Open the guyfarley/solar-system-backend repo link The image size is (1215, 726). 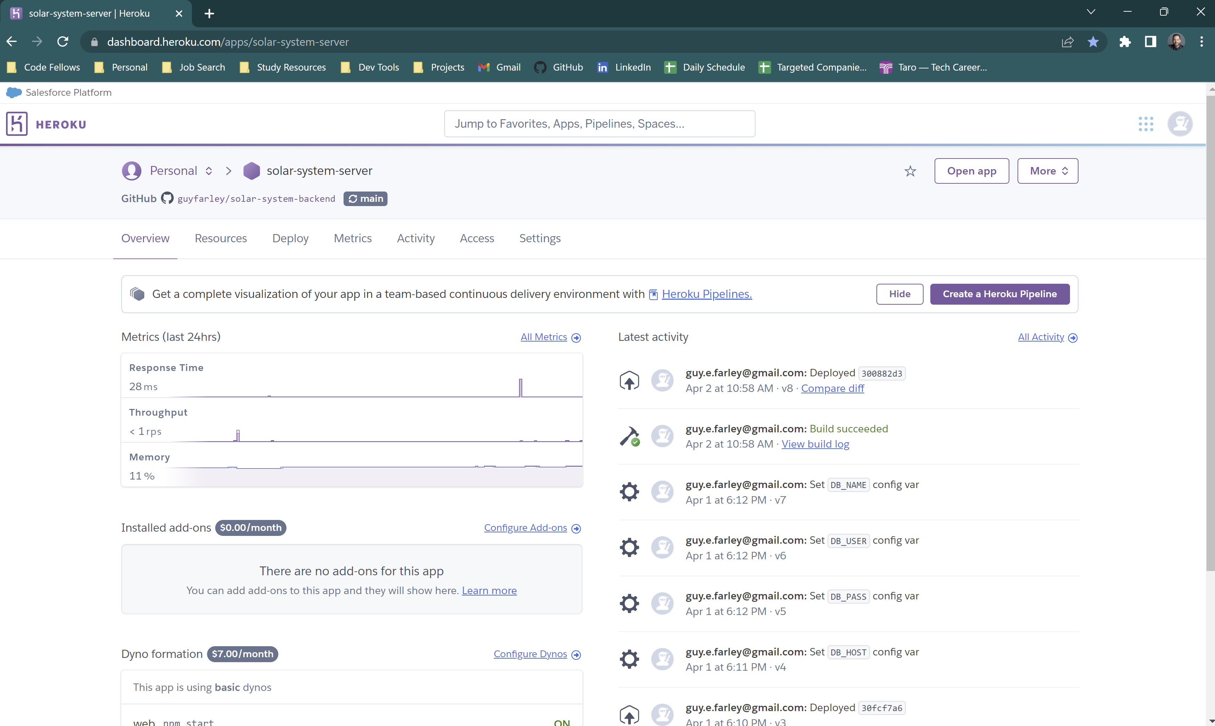(x=256, y=199)
